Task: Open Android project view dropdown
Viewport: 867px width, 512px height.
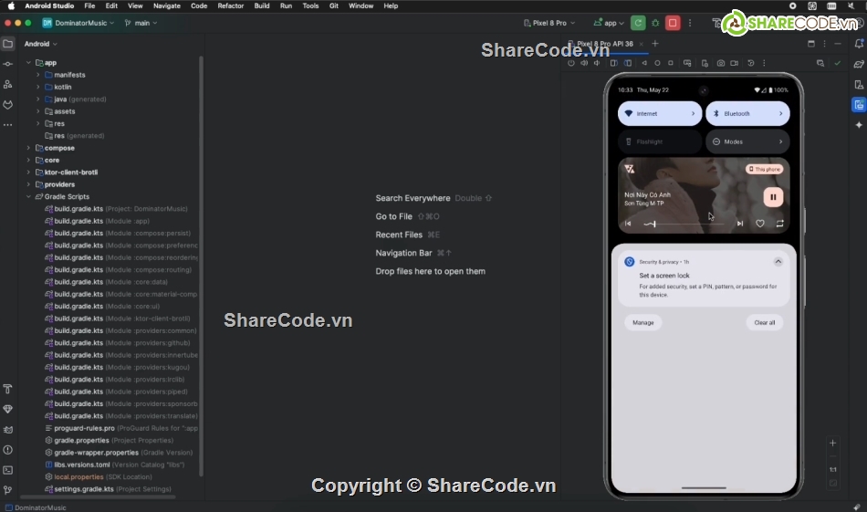Action: pos(40,44)
